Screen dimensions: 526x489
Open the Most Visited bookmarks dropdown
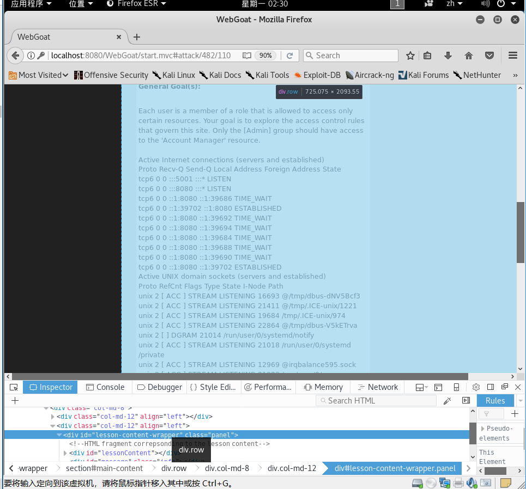(38, 75)
